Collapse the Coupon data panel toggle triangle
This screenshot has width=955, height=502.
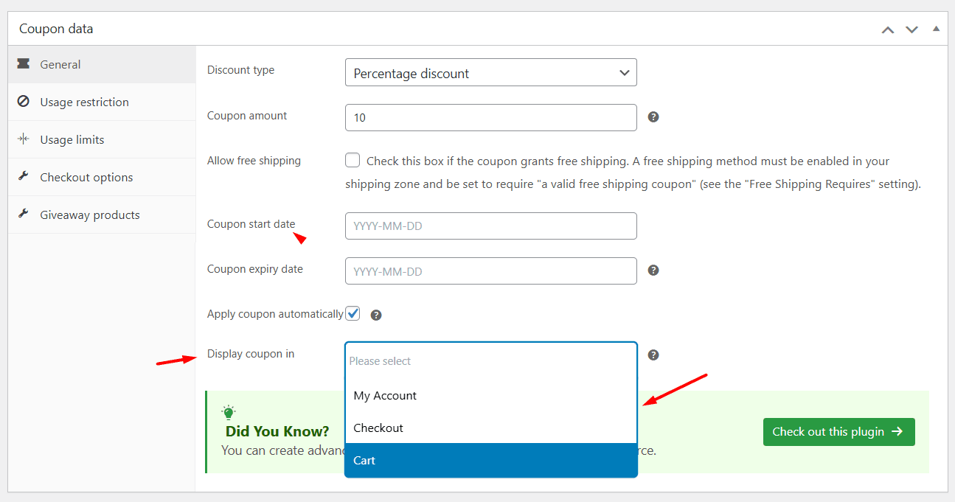pyautogui.click(x=936, y=29)
